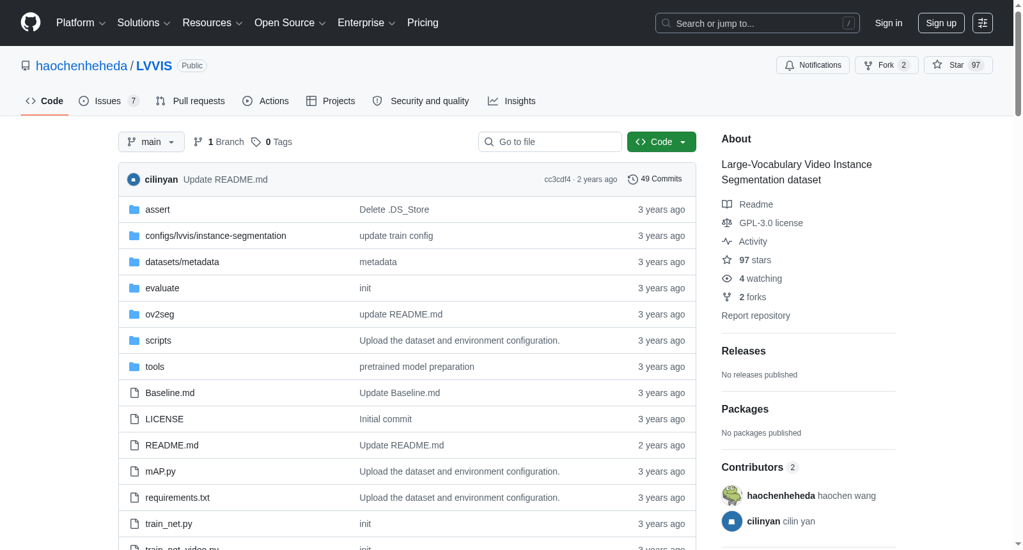Open the global navigation settings icon
This screenshot has width=1023, height=550.
[983, 23]
